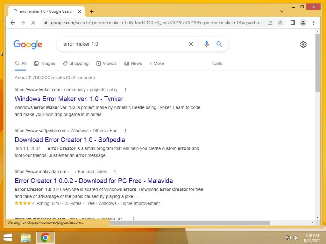The height and width of the screenshot is (244, 326).
Task: Expand the More search filters
Action: pos(157,64)
